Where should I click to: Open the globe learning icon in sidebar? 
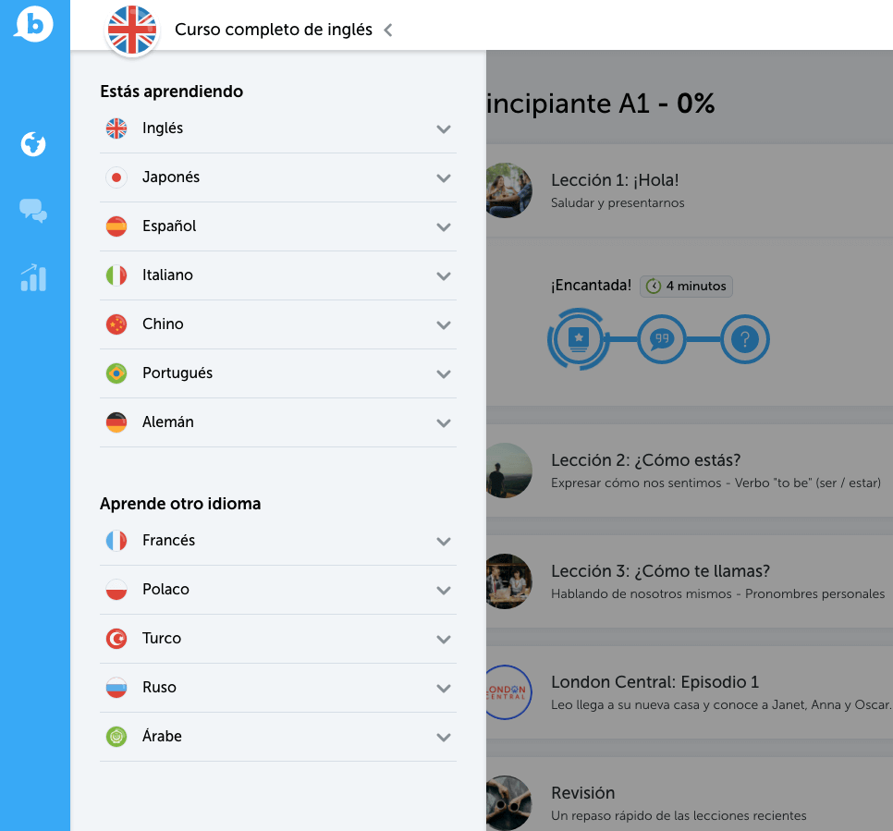coord(33,144)
